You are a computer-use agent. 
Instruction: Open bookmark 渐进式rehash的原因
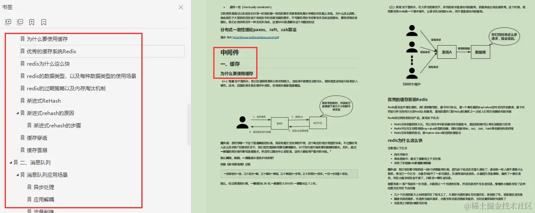[x=51, y=113]
